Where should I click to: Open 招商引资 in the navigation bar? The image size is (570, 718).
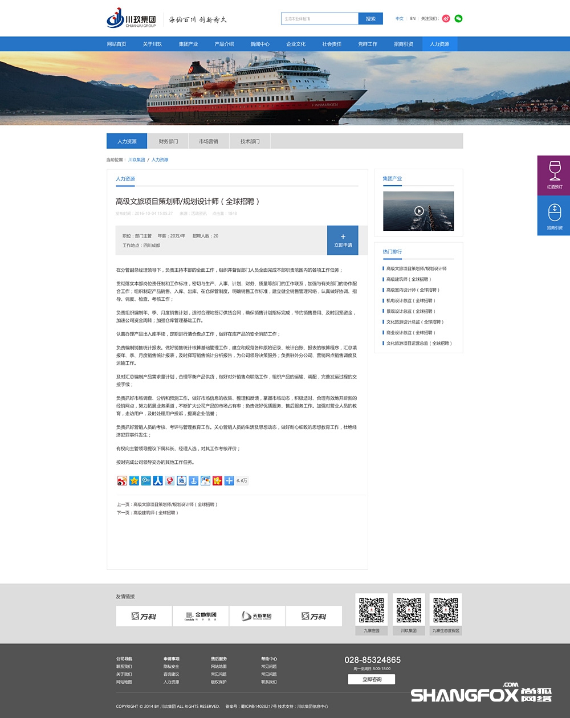404,44
